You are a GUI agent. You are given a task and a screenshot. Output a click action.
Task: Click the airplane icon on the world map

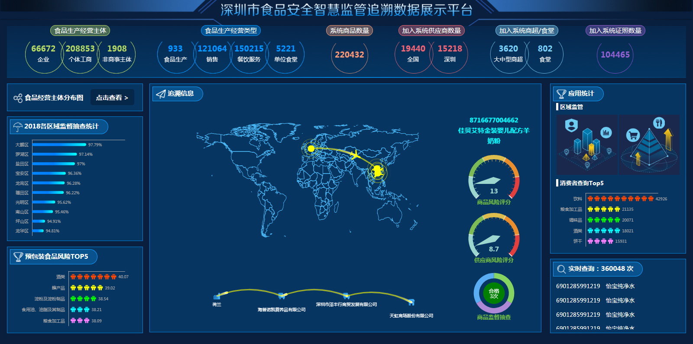pos(355,154)
